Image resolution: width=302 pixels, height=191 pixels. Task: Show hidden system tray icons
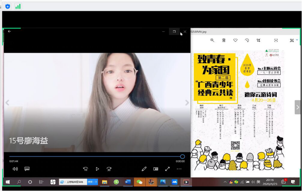point(225,182)
